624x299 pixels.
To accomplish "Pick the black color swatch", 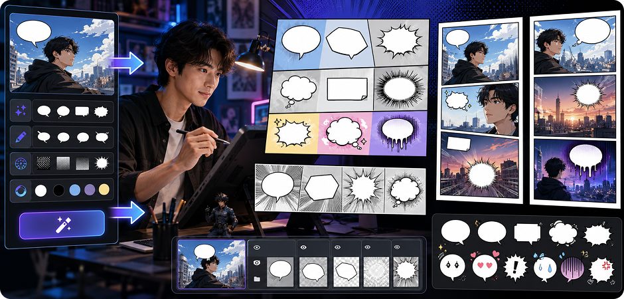I will (58, 190).
